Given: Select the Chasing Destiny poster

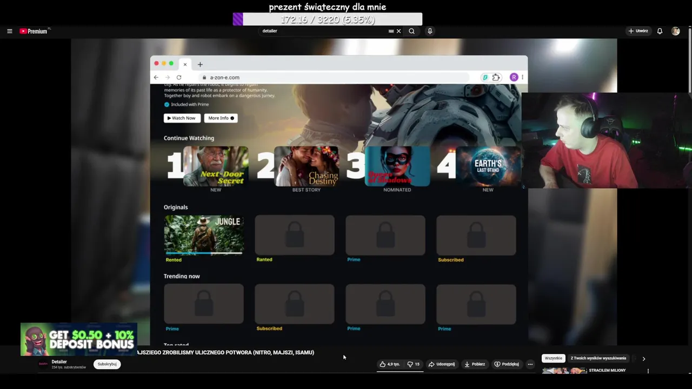Looking at the screenshot, I should [x=307, y=166].
